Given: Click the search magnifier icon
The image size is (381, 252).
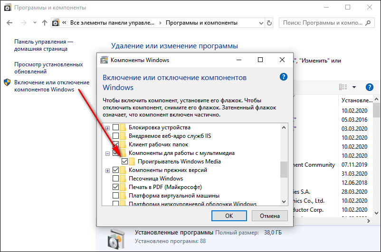Looking at the screenshot, I should [x=368, y=23].
